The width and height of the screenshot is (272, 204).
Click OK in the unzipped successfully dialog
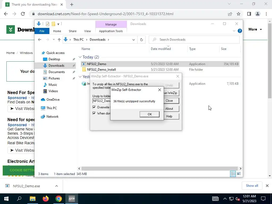click(x=150, y=114)
